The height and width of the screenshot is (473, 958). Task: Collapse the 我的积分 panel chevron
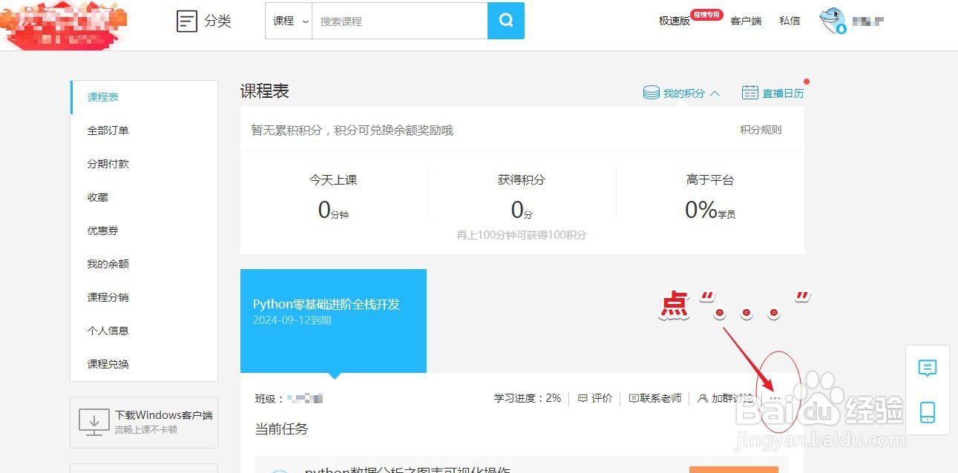coord(715,93)
